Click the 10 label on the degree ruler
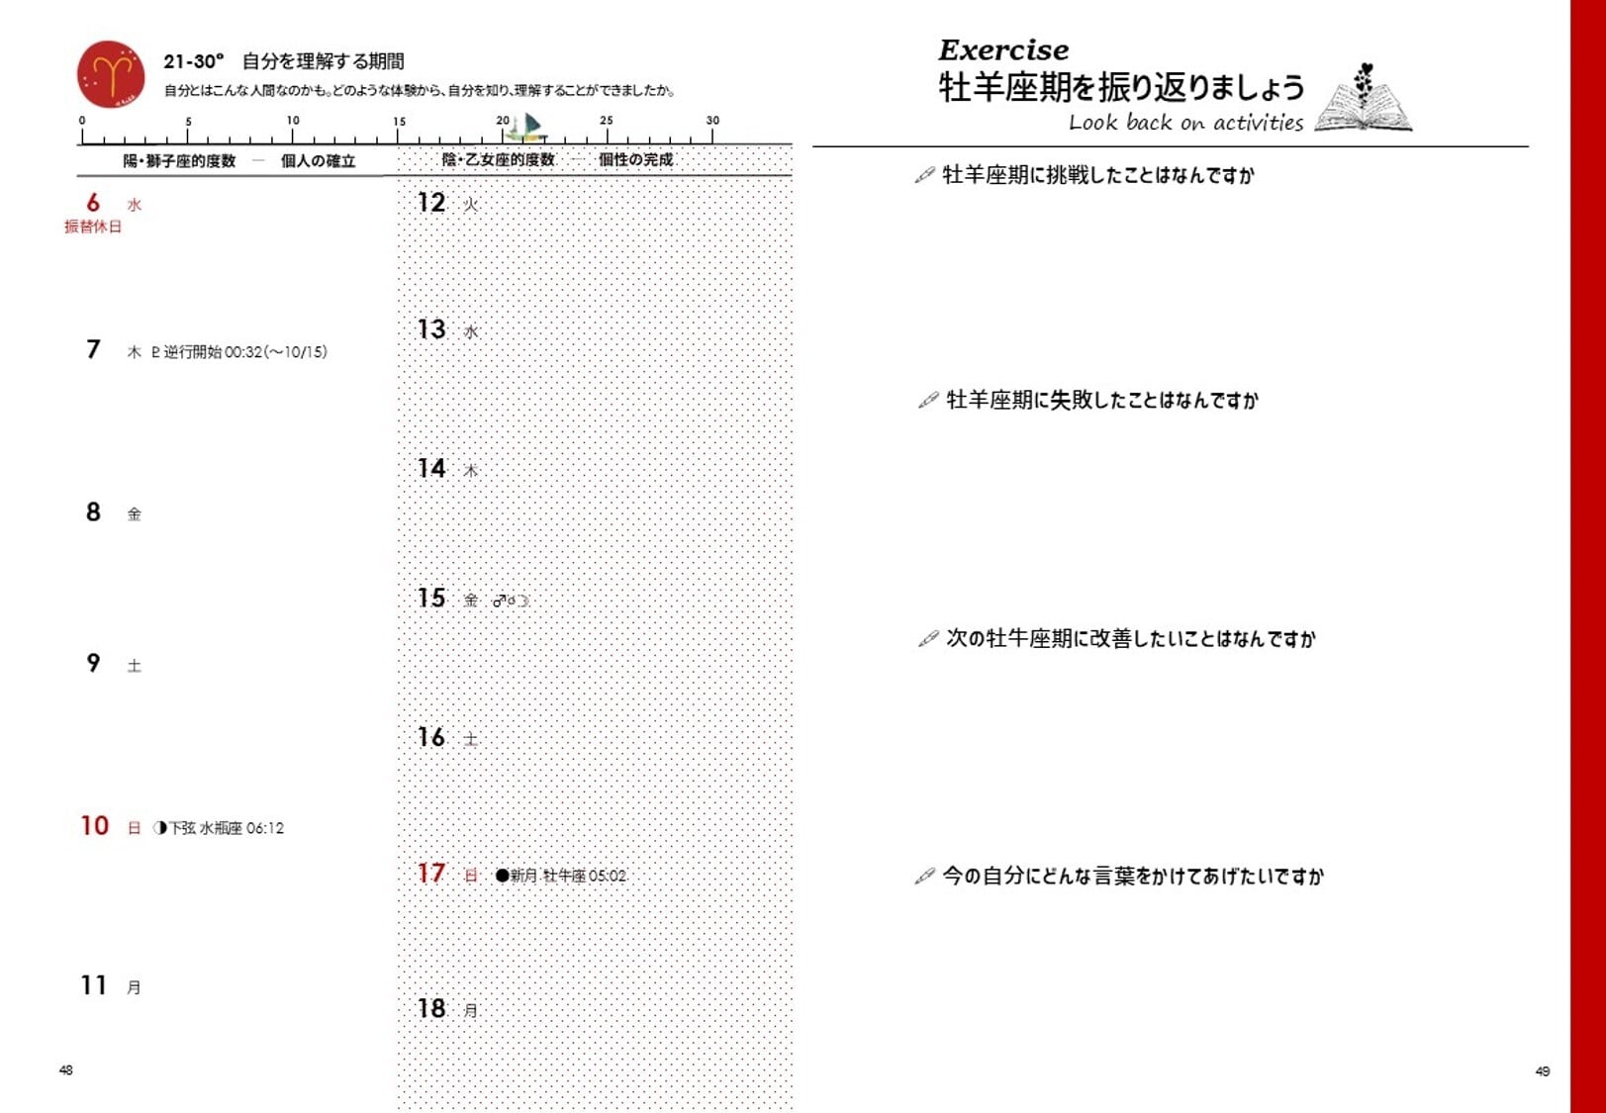This screenshot has width=1606, height=1113. click(293, 121)
